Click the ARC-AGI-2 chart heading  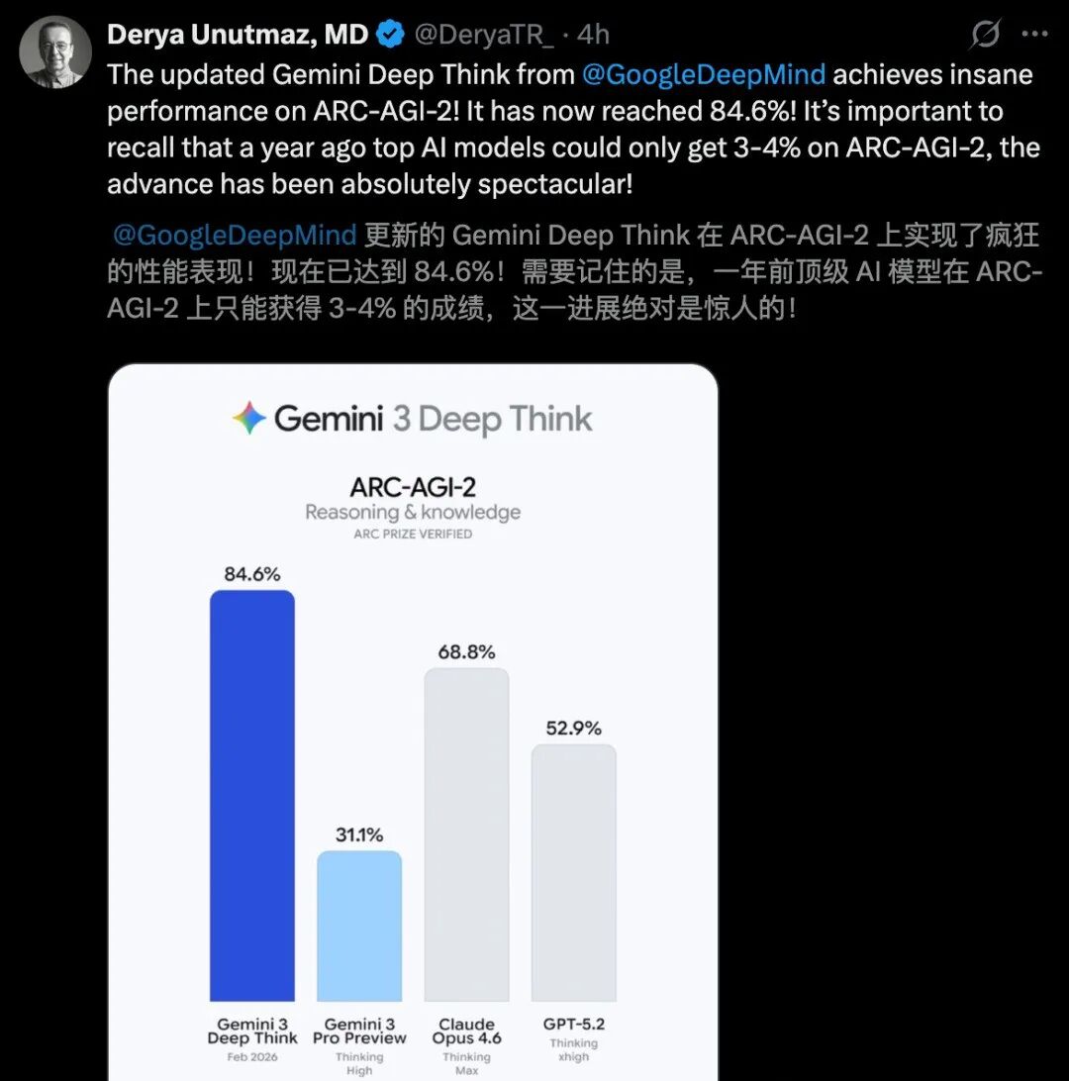point(413,487)
